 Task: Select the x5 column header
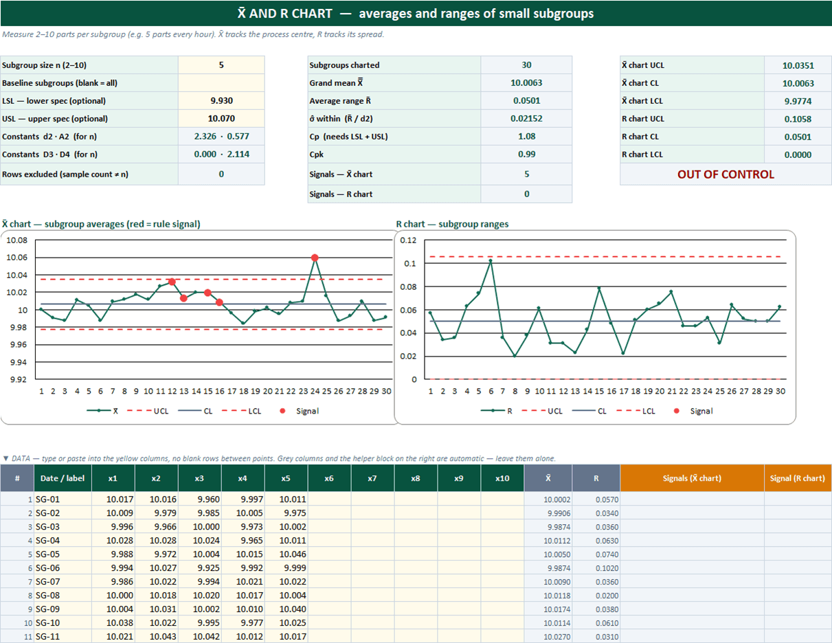click(x=286, y=478)
